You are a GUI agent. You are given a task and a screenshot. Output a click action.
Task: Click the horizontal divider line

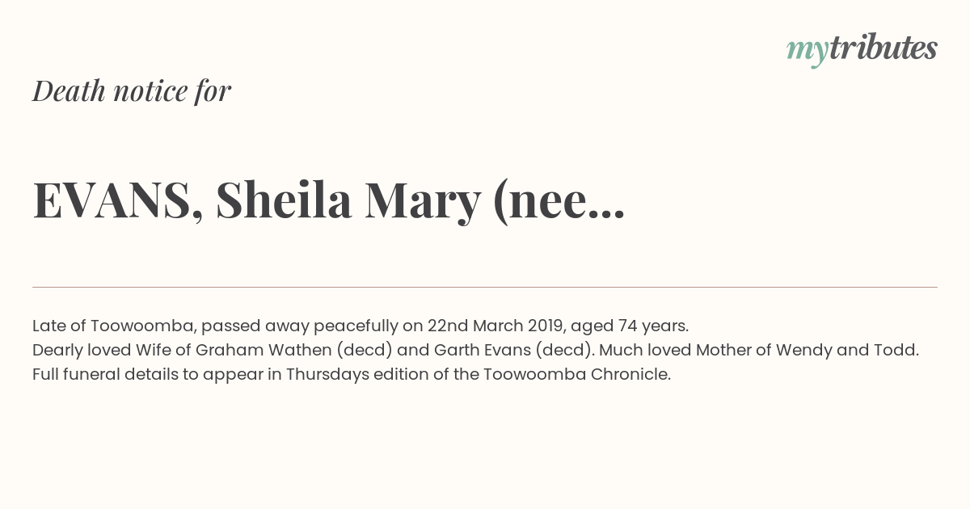tap(485, 287)
